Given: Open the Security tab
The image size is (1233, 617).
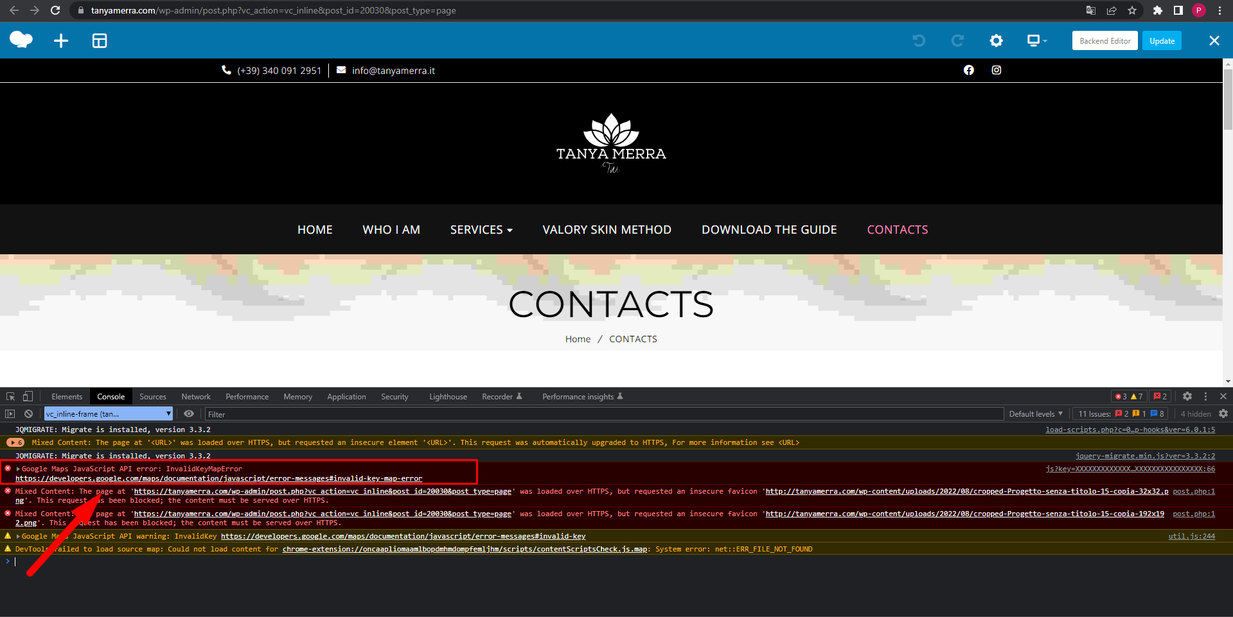Looking at the screenshot, I should (395, 397).
